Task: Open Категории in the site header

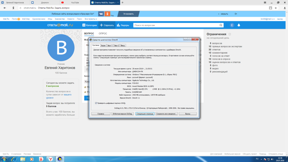Action: pos(90,25)
